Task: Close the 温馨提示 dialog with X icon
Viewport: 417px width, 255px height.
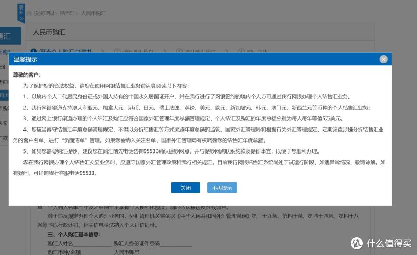Action: coord(383,59)
